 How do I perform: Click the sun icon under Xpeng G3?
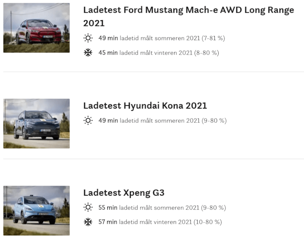tap(88, 207)
